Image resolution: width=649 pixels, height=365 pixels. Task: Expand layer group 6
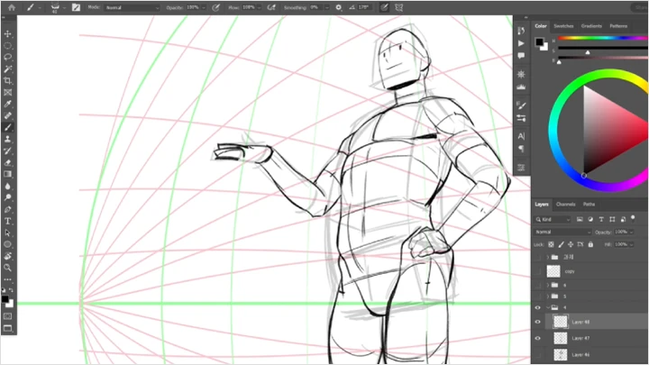pos(548,285)
